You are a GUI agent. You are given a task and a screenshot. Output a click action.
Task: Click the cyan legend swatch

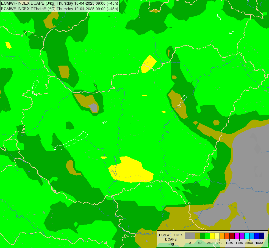coord(247,236)
